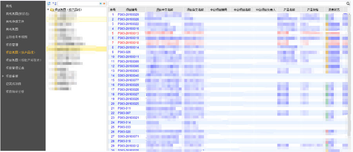Sort by 项目编号 column header
This screenshot has height=152, width=353.
pos(131,10)
